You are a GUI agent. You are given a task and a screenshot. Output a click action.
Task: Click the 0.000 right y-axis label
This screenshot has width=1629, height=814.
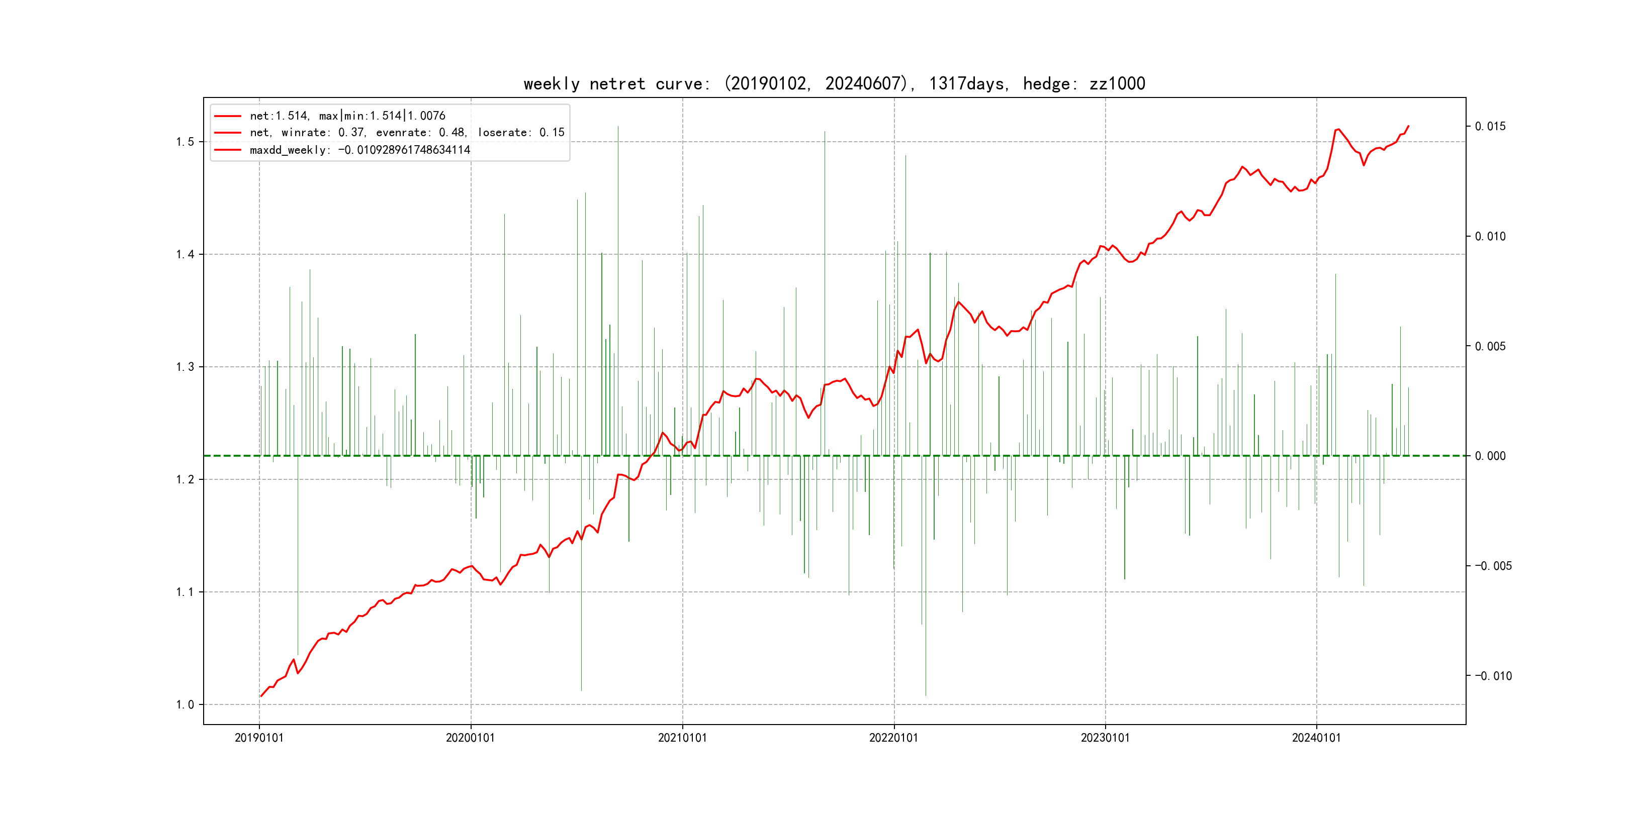(x=1490, y=456)
